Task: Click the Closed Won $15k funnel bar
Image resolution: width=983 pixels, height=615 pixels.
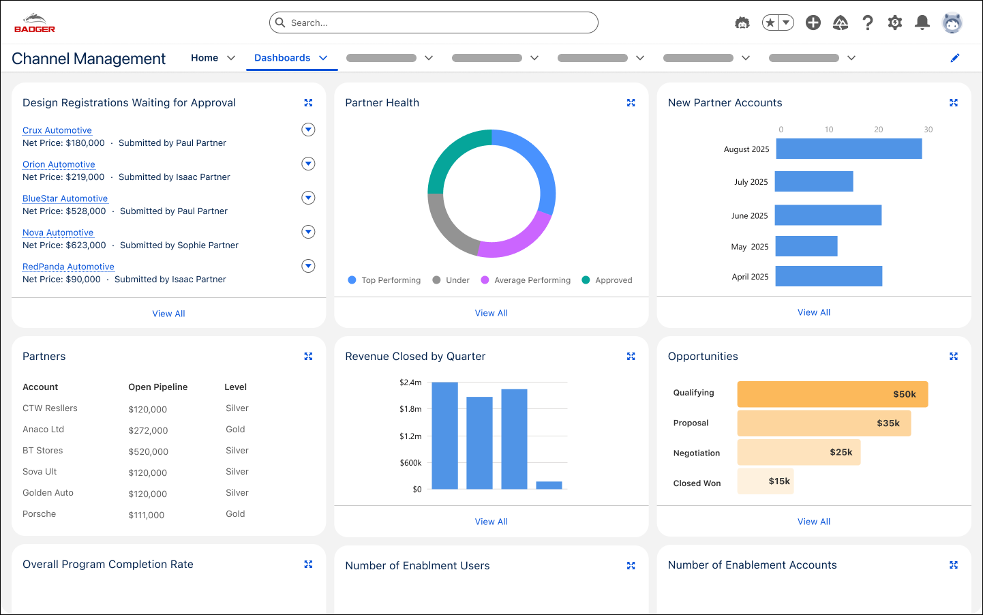Action: tap(766, 481)
